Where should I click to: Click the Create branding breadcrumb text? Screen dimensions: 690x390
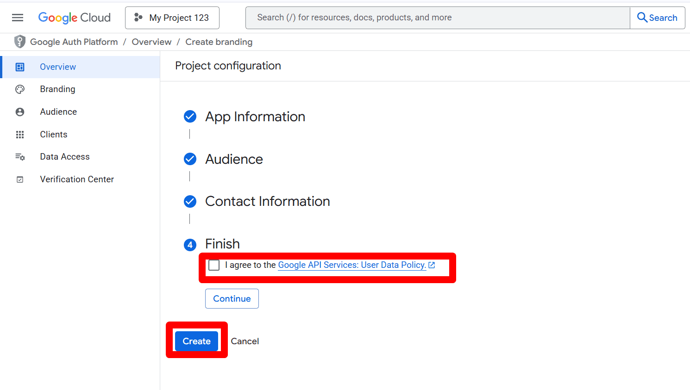point(219,42)
